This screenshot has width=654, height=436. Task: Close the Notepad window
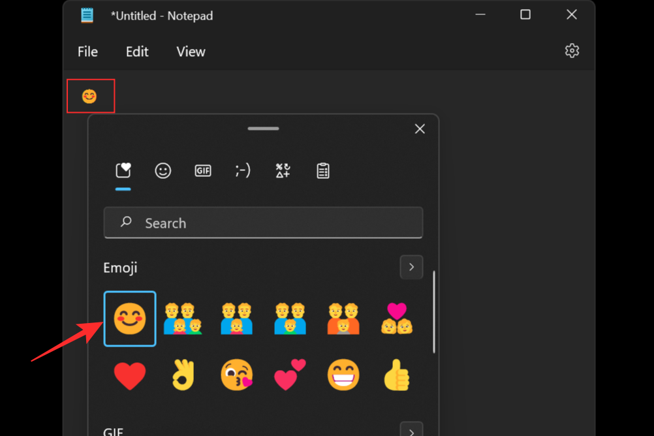[572, 14]
